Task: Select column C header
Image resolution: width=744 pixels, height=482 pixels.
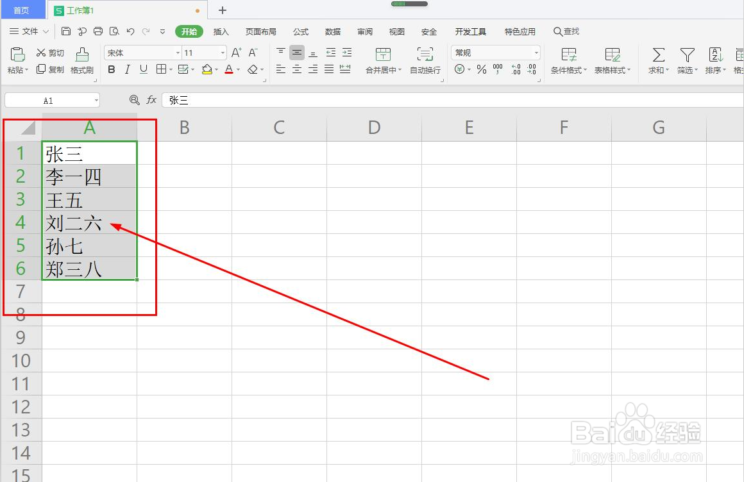Action: tap(279, 128)
